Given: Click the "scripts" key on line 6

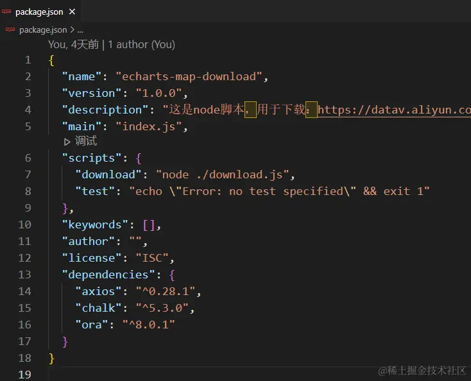Looking at the screenshot, I should (92, 158).
